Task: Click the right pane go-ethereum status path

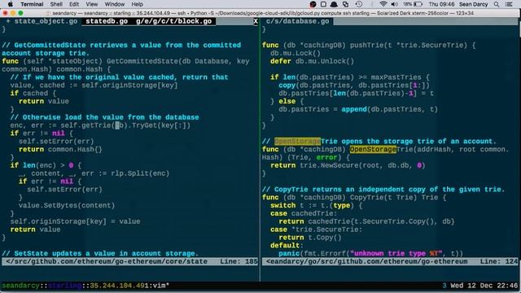Action: [367, 261]
